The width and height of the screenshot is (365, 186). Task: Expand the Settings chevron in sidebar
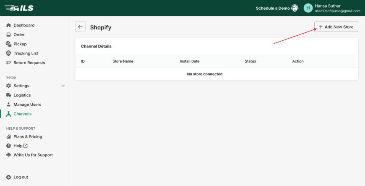[x=63, y=86]
